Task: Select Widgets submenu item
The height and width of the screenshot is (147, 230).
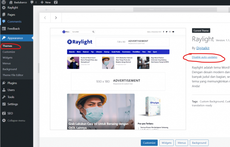Action: click(8, 58)
